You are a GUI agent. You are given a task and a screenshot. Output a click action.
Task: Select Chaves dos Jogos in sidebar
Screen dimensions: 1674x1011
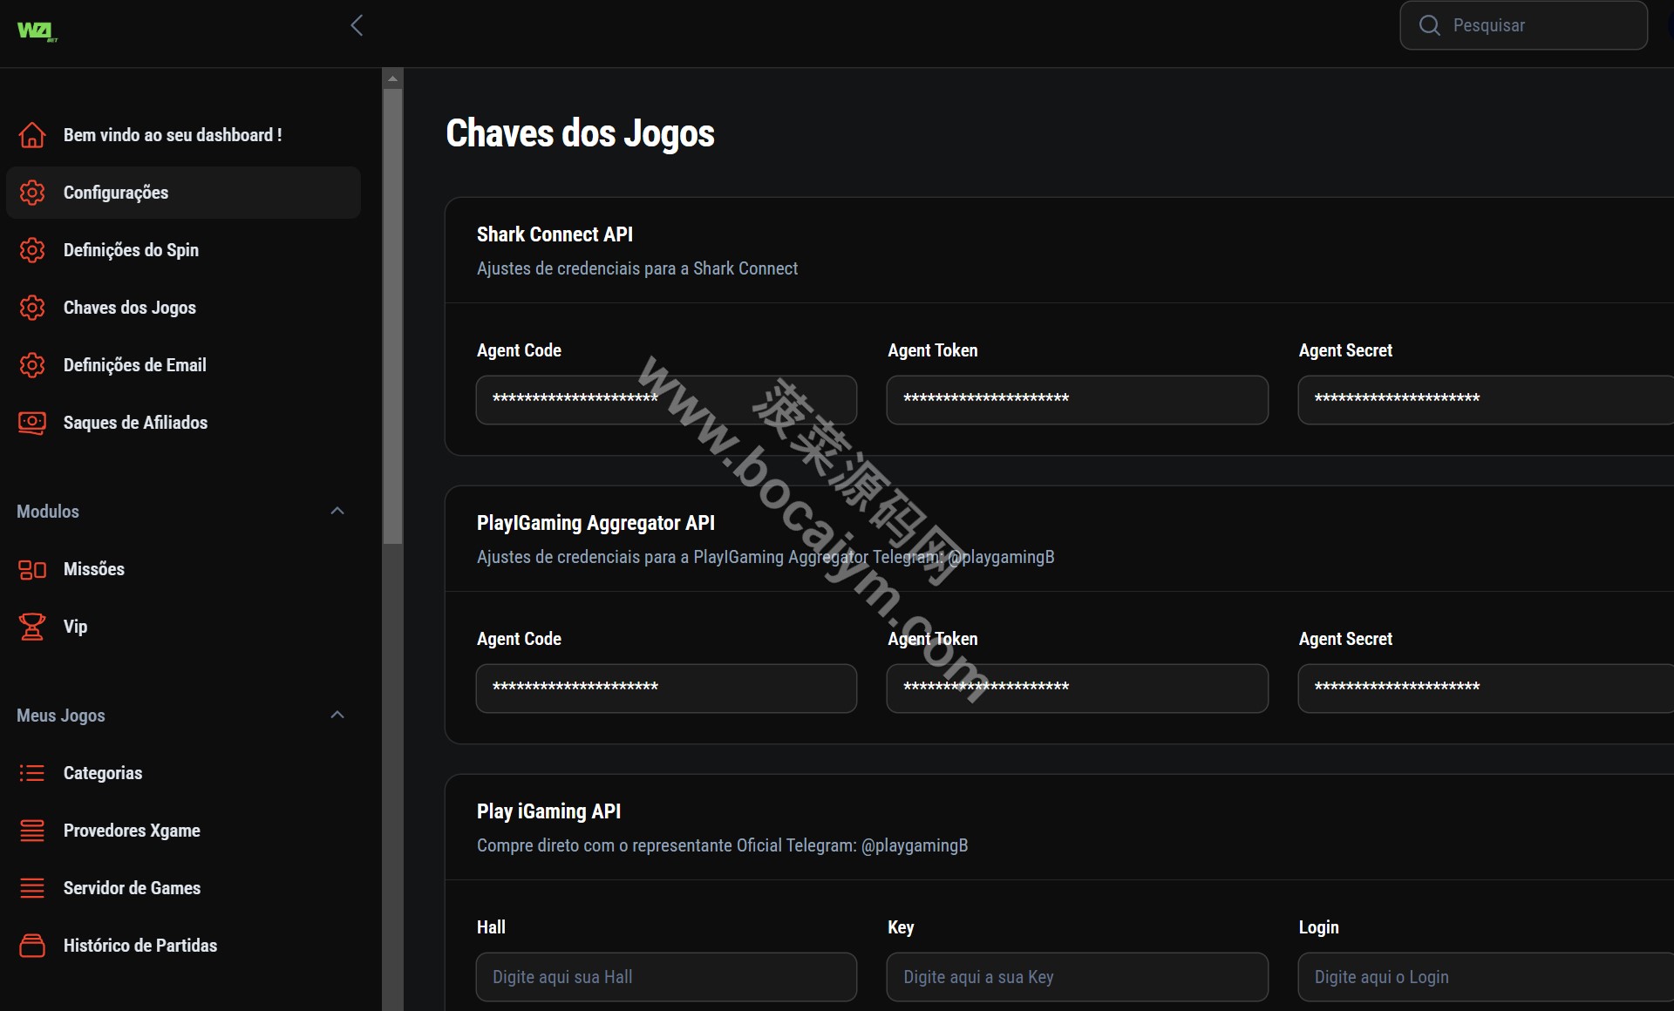[x=183, y=308]
